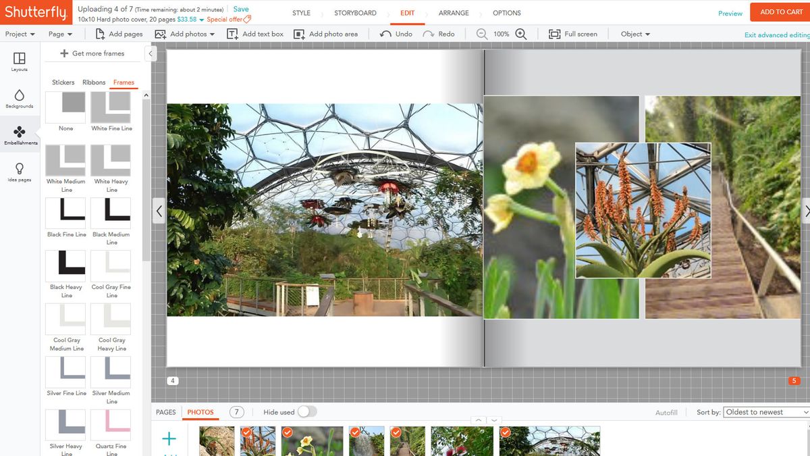This screenshot has height=456, width=810.
Task: Click the Preview link
Action: (730, 14)
